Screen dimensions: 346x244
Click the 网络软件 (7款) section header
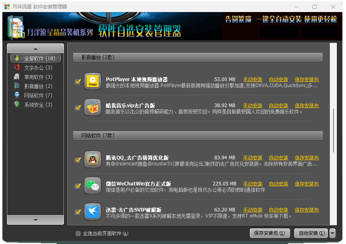(x=198, y=136)
